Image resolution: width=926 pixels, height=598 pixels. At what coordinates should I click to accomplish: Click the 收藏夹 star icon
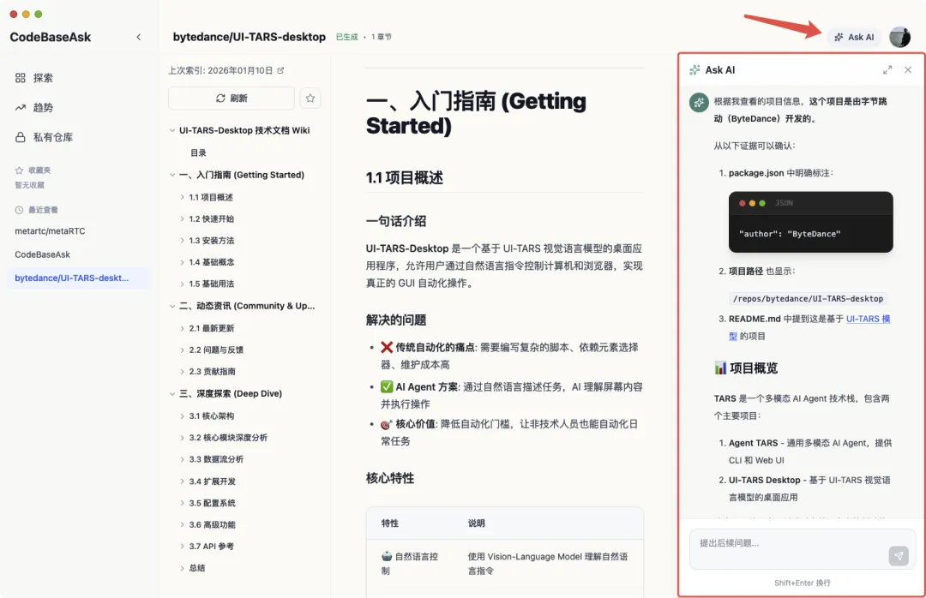(19, 170)
